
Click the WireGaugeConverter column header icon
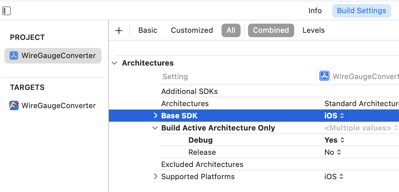(x=324, y=76)
